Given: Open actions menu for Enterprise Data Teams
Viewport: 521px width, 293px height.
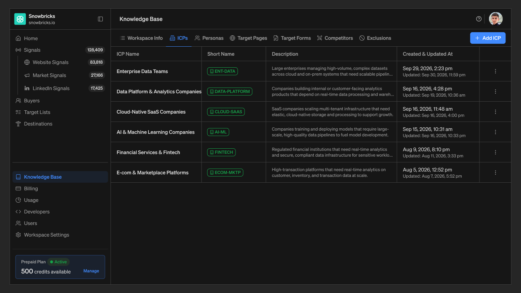Looking at the screenshot, I should (495, 71).
